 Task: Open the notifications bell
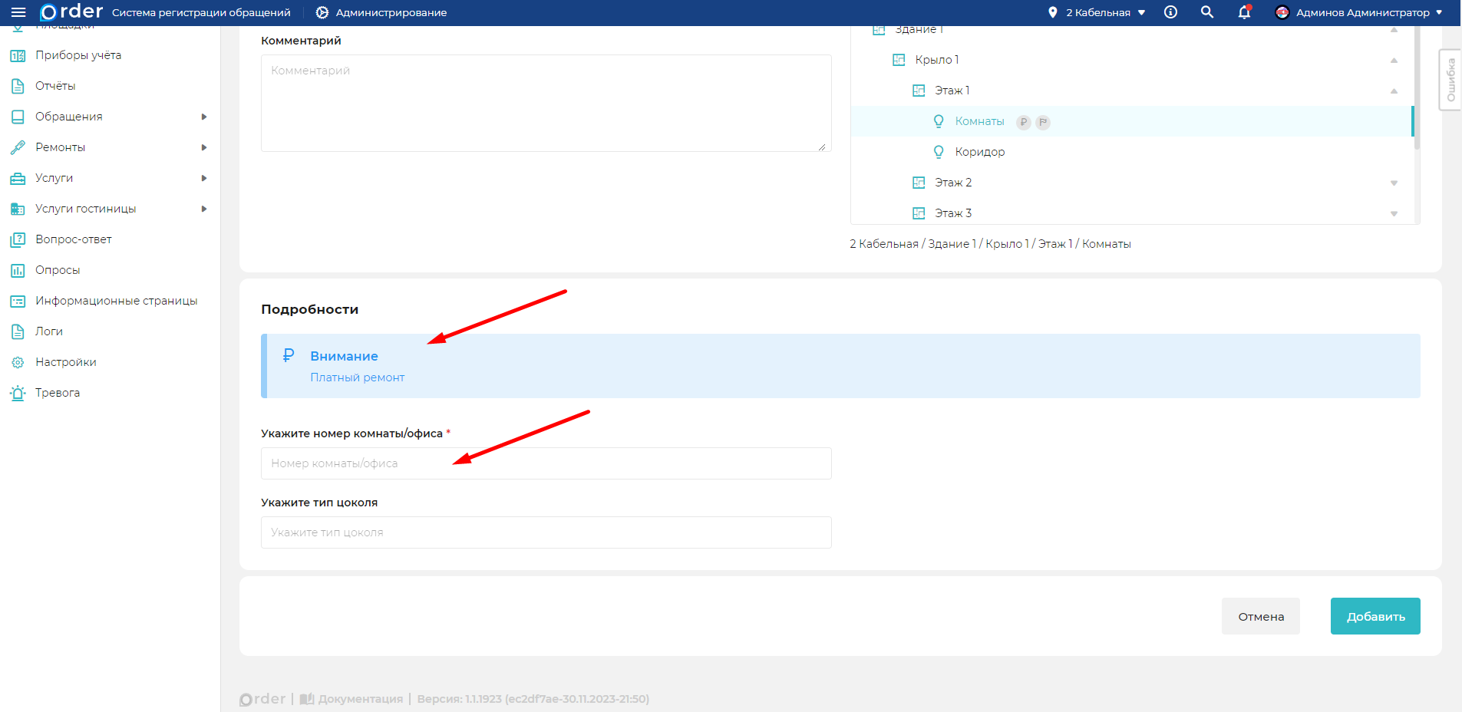pos(1244,12)
